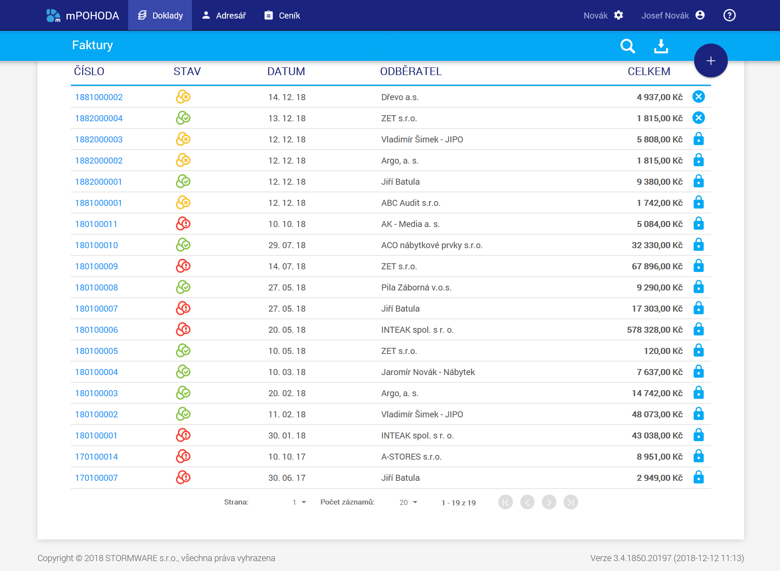This screenshot has height=571, width=780.
Task: Click status icon of invoice 1881000001
Action: point(183,202)
